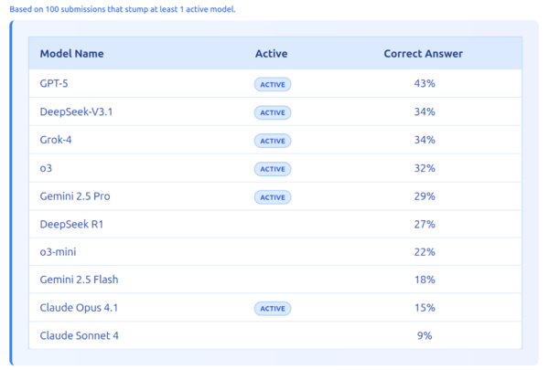This screenshot has width=549, height=370.
Task: Click the Model Name column header
Action: [71, 54]
